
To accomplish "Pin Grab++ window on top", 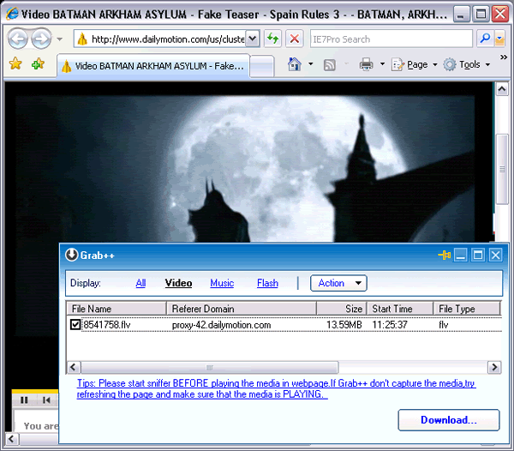I will coord(444,255).
